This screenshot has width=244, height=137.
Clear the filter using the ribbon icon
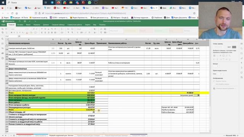(72, 33)
